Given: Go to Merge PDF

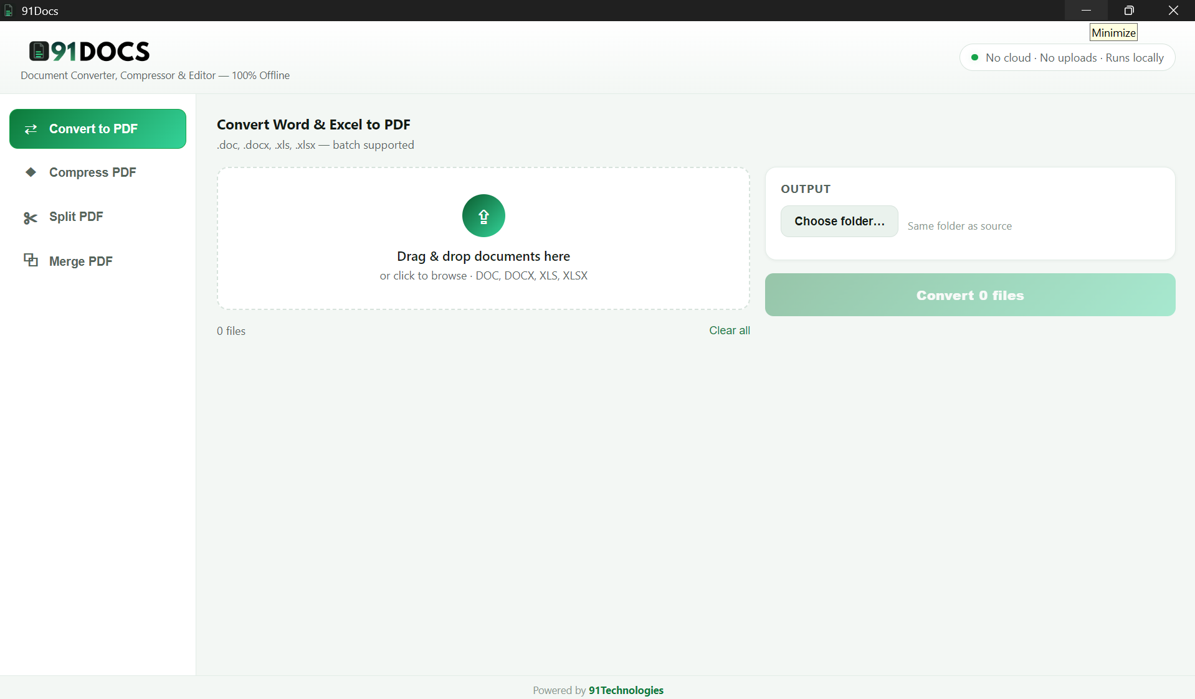Looking at the screenshot, I should coord(98,261).
